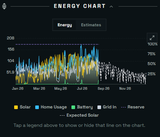
Task: Click the 156 y-axis value
Action: tap(11, 49)
